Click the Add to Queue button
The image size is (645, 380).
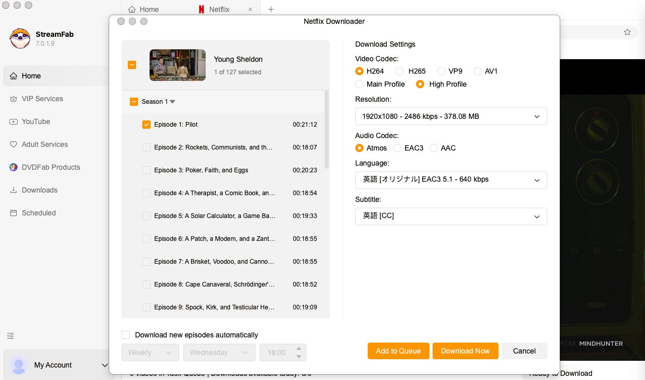[x=398, y=351]
